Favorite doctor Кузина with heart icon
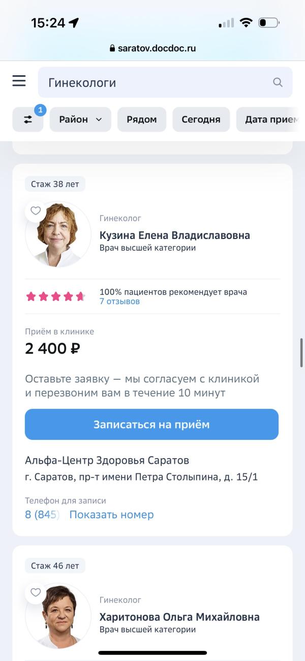 36,211
